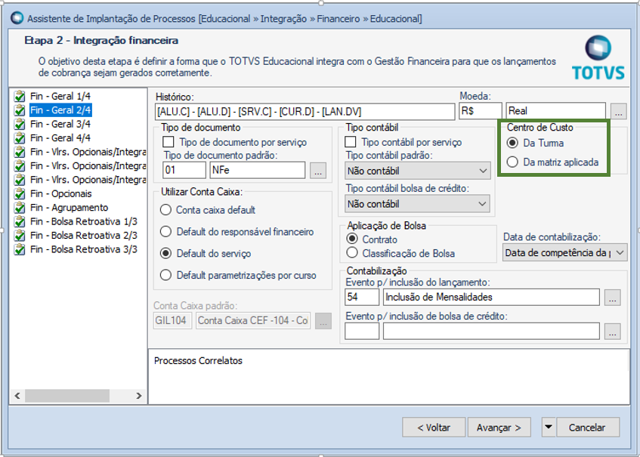
Task: Click the checkmark icon beside Fin - Geral 3/4
Action: coord(19,124)
